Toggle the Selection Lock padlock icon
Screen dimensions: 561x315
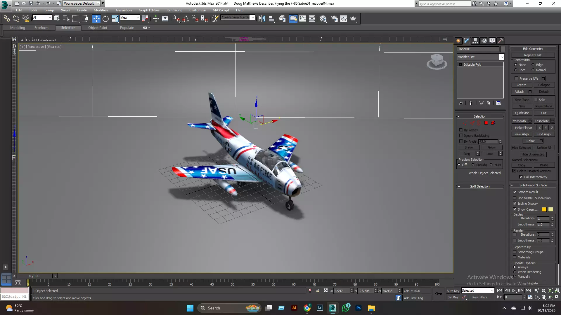click(x=318, y=290)
